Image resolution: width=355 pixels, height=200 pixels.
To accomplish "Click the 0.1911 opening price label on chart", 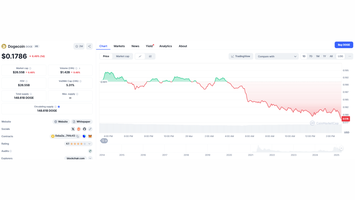I will point(103,82).
